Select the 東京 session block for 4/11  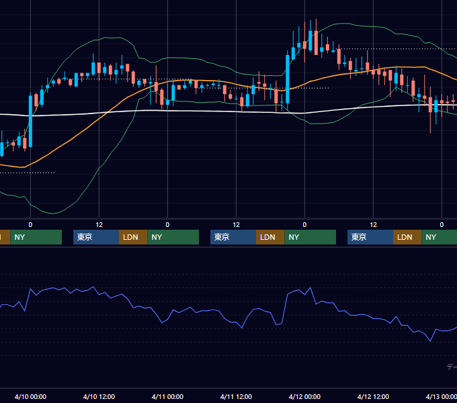(x=233, y=237)
